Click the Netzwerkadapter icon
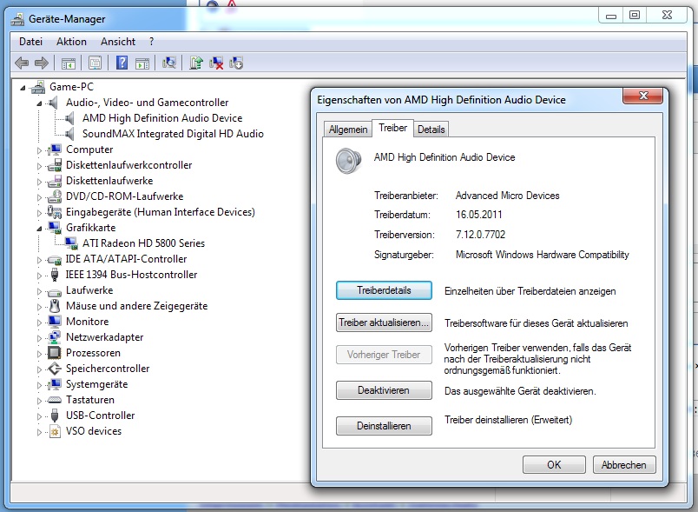 [55, 337]
